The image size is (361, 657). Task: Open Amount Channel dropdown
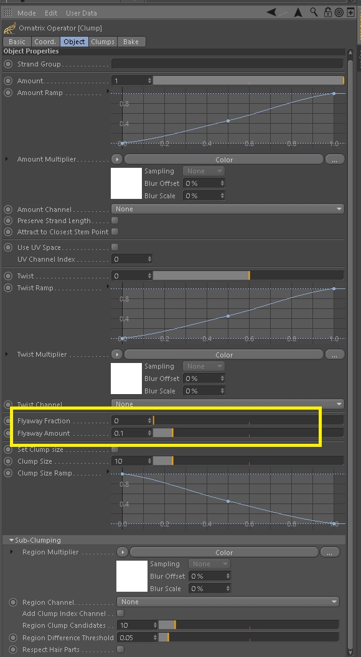pos(228,209)
